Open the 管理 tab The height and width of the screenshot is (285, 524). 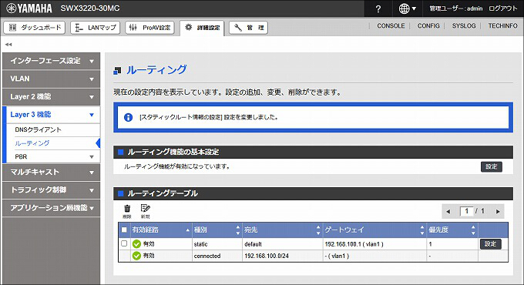[248, 28]
